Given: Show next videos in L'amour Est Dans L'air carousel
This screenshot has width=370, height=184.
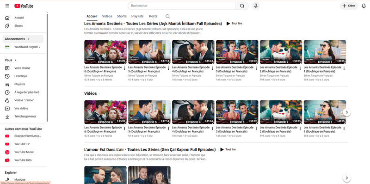Looking at the screenshot, I should tap(346, 178).
